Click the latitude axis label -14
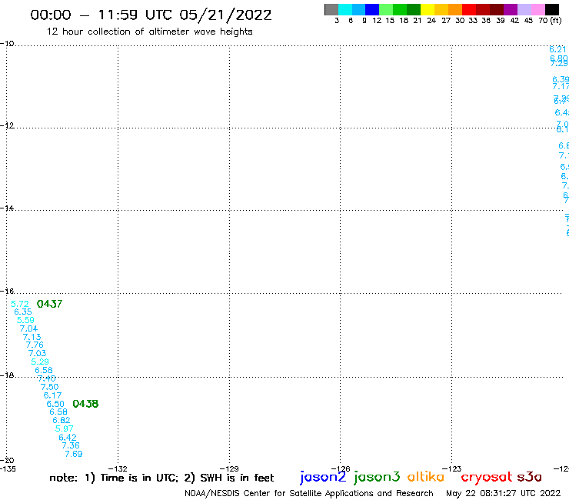569x500 pixels. [7, 208]
